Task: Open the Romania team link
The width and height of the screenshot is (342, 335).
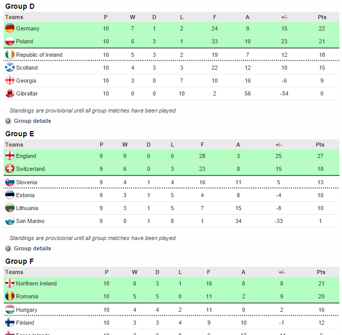Action: tap(27, 296)
